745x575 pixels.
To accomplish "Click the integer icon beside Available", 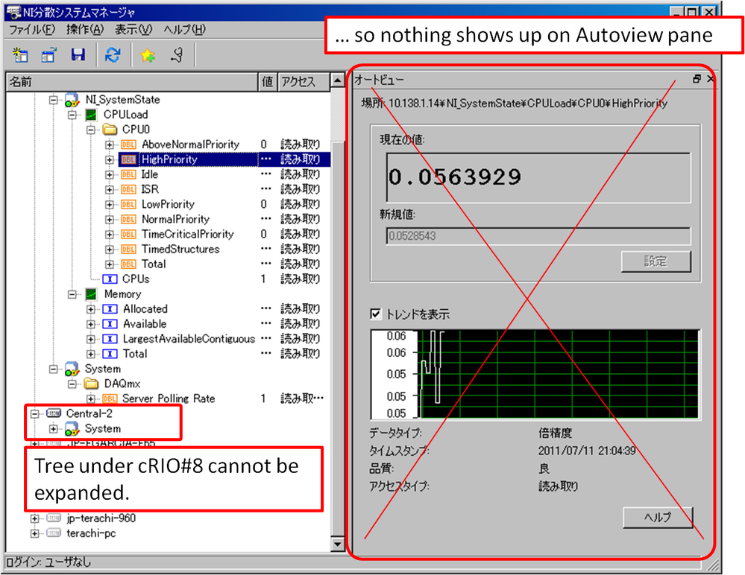I will tap(110, 324).
